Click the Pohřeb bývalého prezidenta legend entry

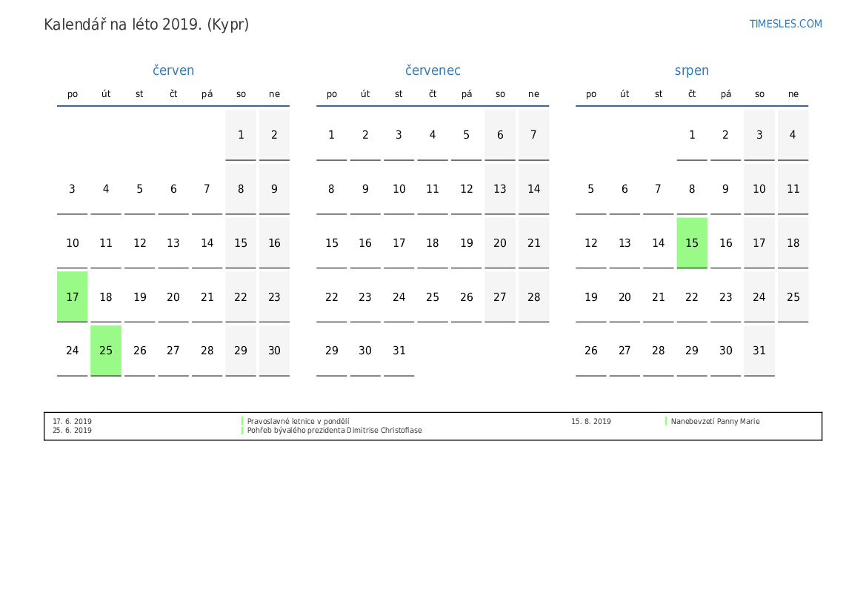(x=334, y=431)
